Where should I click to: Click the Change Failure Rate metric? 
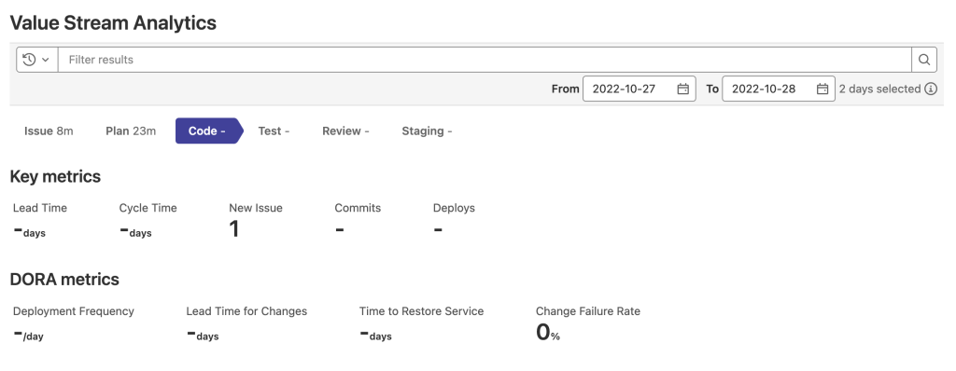point(588,324)
